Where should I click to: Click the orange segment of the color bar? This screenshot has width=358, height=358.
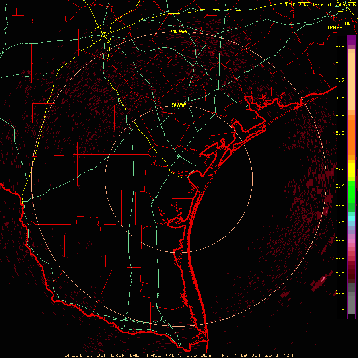[351, 137]
